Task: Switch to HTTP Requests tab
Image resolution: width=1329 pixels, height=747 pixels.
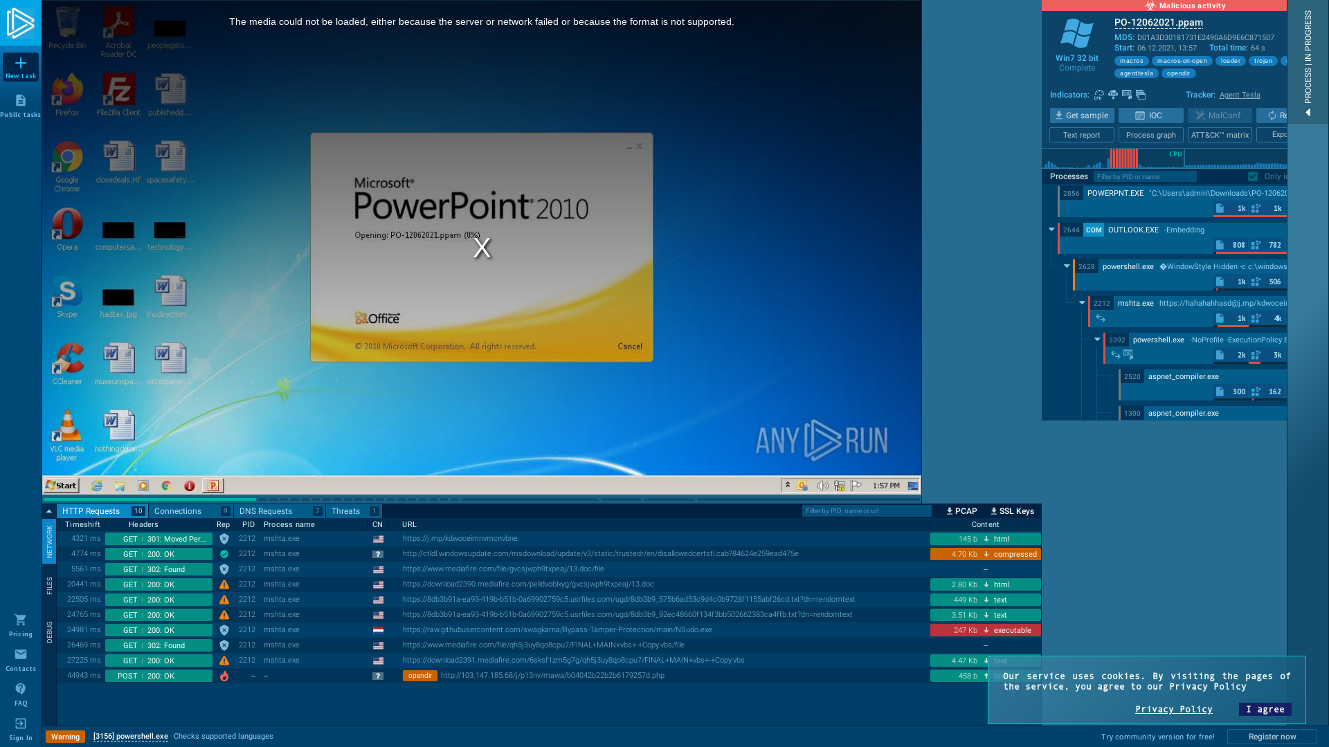Action: [x=102, y=511]
